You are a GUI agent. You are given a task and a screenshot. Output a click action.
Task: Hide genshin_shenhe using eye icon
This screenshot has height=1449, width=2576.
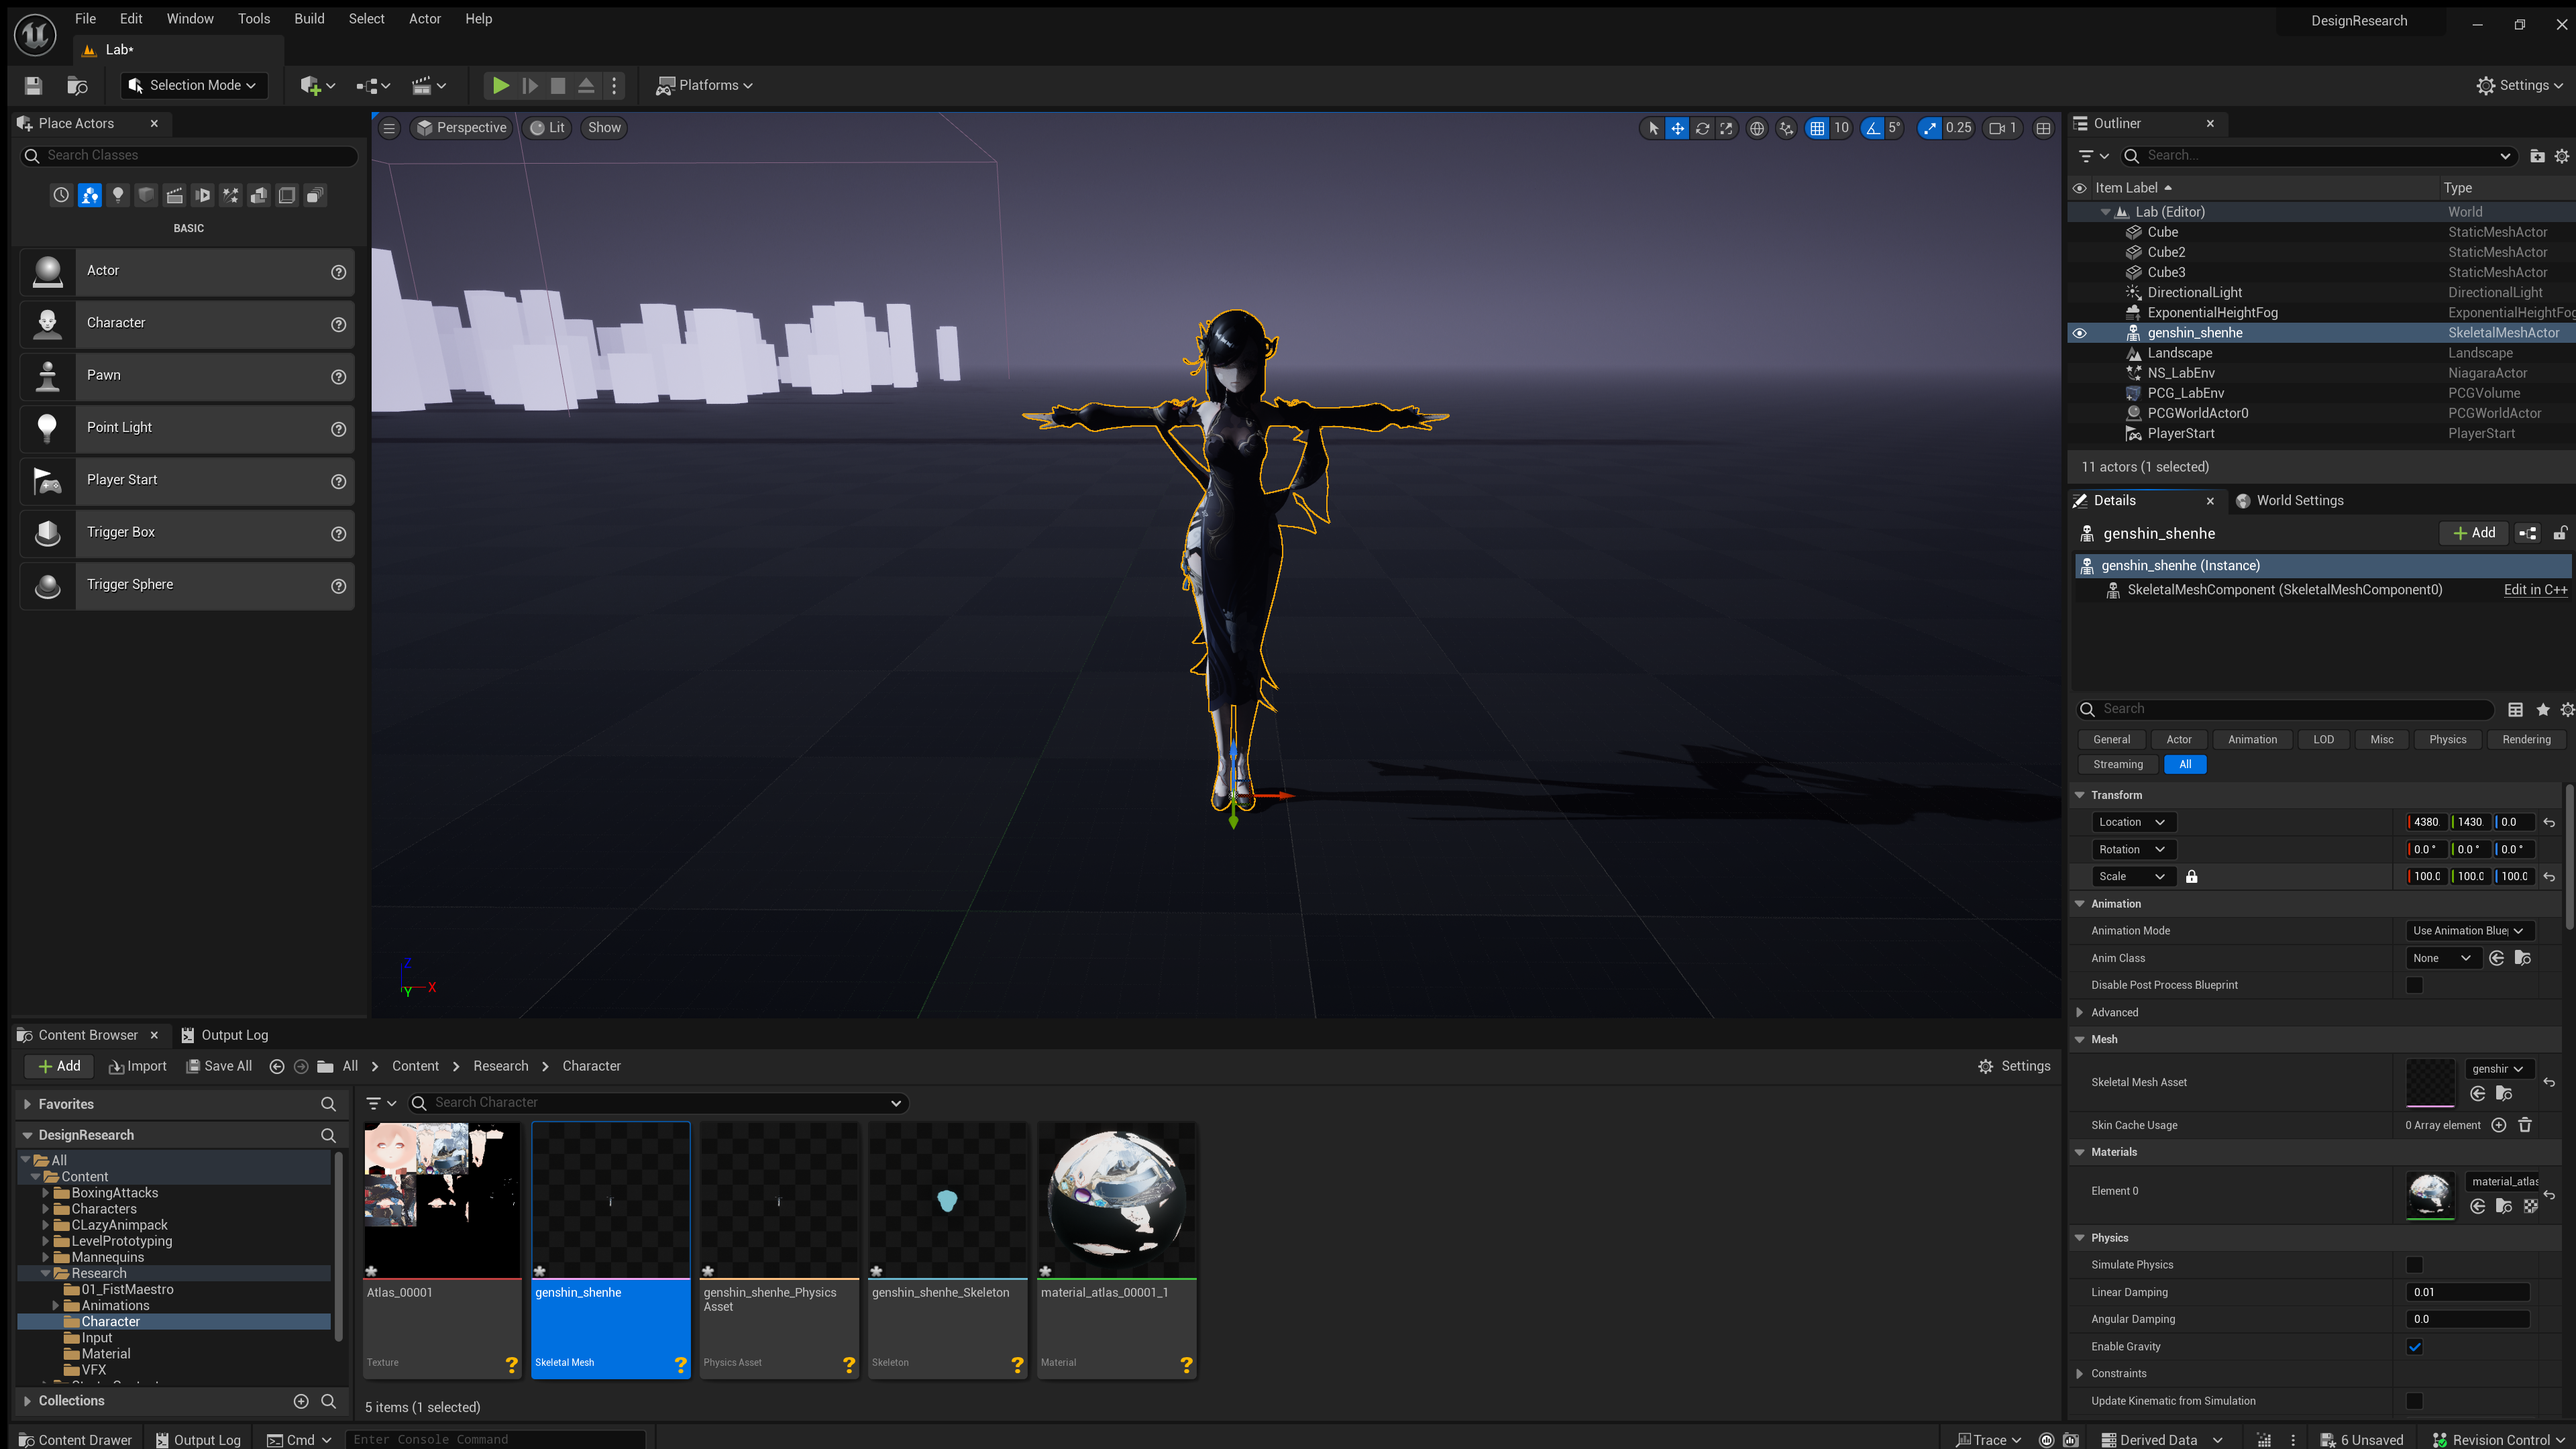(x=2079, y=333)
